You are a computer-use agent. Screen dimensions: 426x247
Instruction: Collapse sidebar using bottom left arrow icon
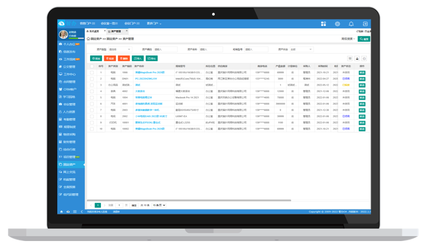(82, 212)
